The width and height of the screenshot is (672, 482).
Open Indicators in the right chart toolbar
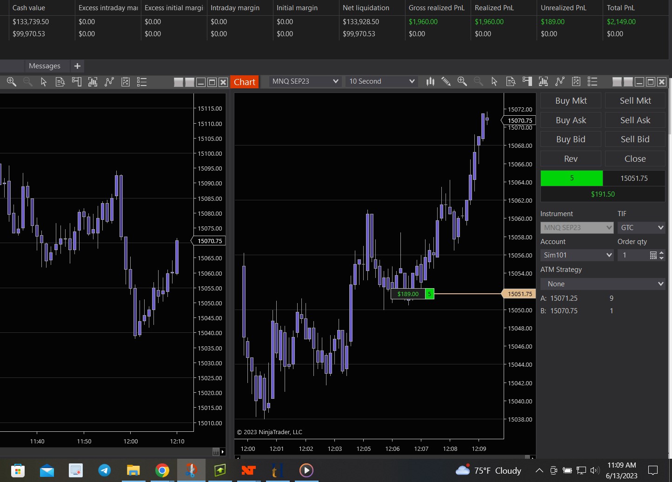[543, 81]
